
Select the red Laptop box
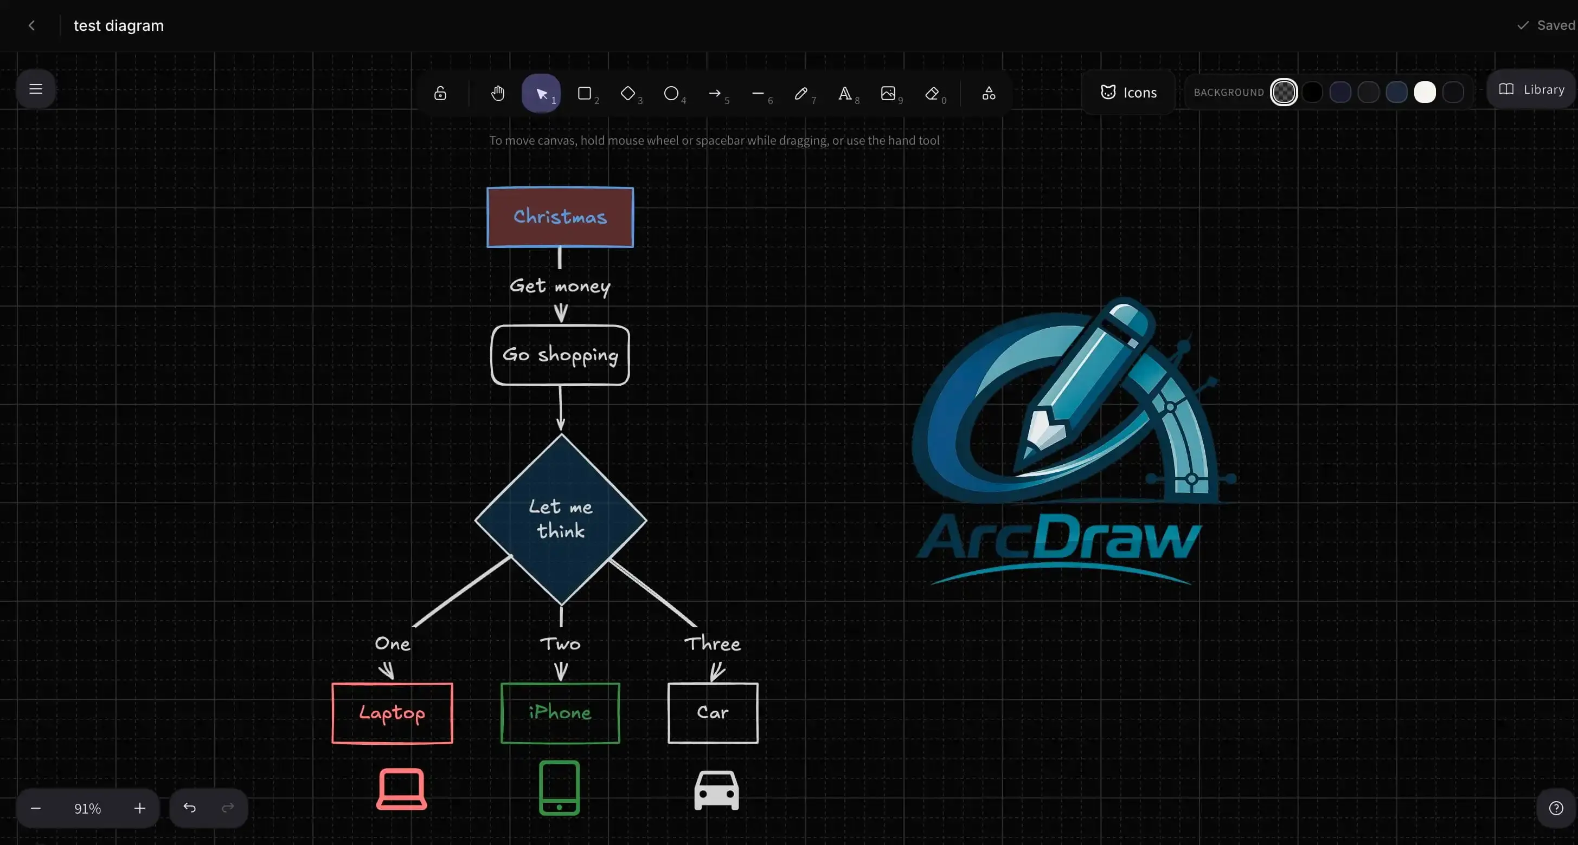392,713
